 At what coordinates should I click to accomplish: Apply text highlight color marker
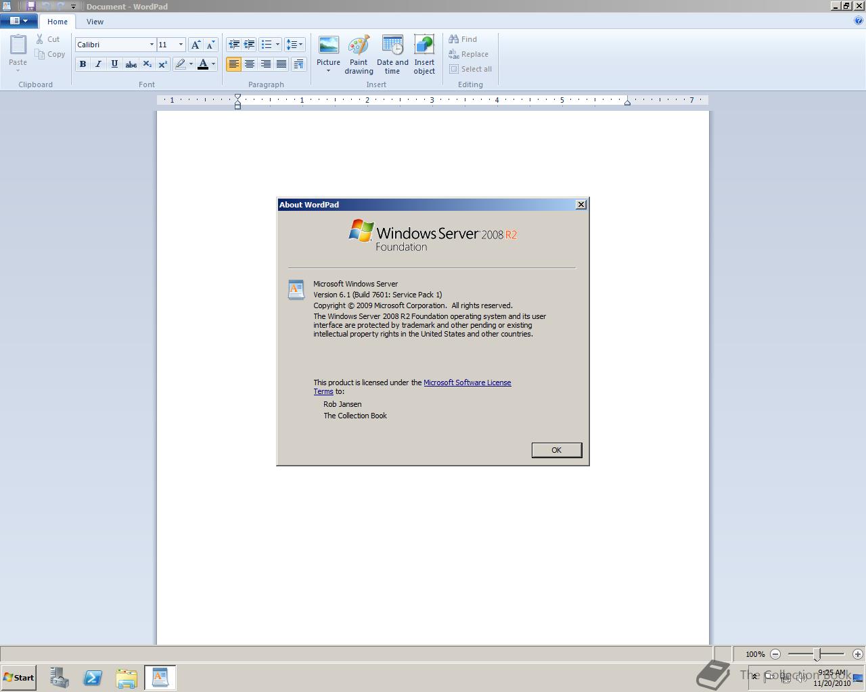tap(180, 64)
